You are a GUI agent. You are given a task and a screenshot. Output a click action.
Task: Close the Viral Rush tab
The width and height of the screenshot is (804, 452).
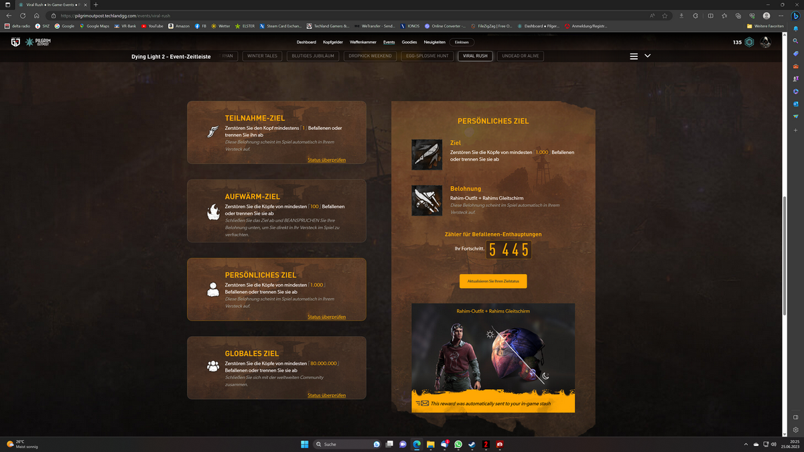coord(85,5)
